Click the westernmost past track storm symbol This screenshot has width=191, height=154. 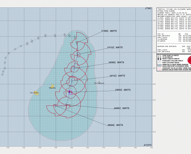pos(2,74)
